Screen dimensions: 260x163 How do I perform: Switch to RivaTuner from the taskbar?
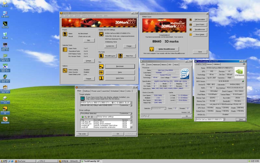[x=25, y=161]
